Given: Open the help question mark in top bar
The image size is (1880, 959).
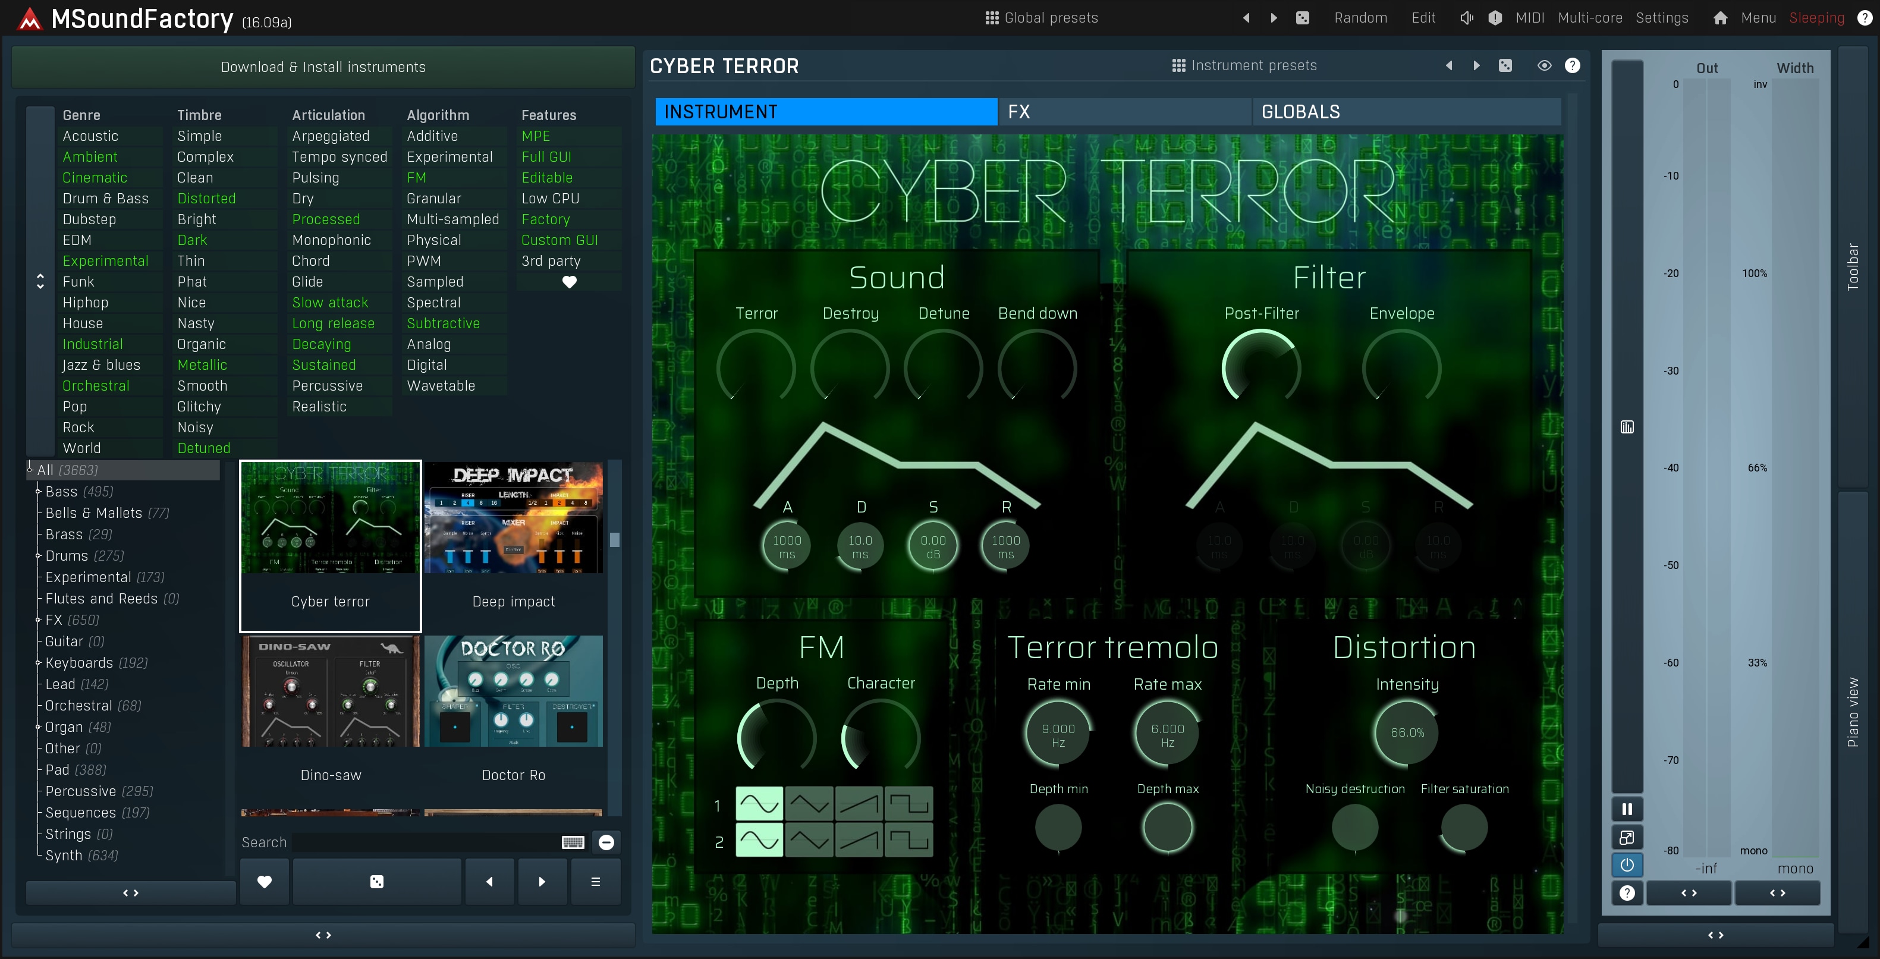Looking at the screenshot, I should pyautogui.click(x=1864, y=17).
